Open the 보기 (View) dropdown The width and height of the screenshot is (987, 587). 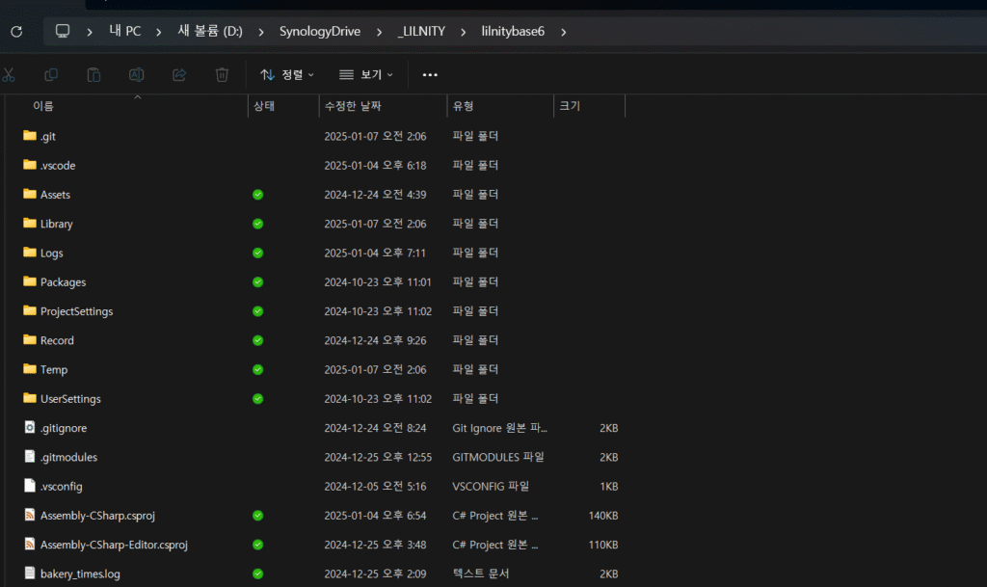(x=366, y=74)
